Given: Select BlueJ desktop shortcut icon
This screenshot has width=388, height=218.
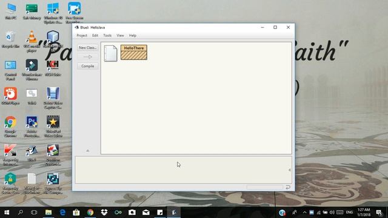Looking at the screenshot, I should coord(32,153).
